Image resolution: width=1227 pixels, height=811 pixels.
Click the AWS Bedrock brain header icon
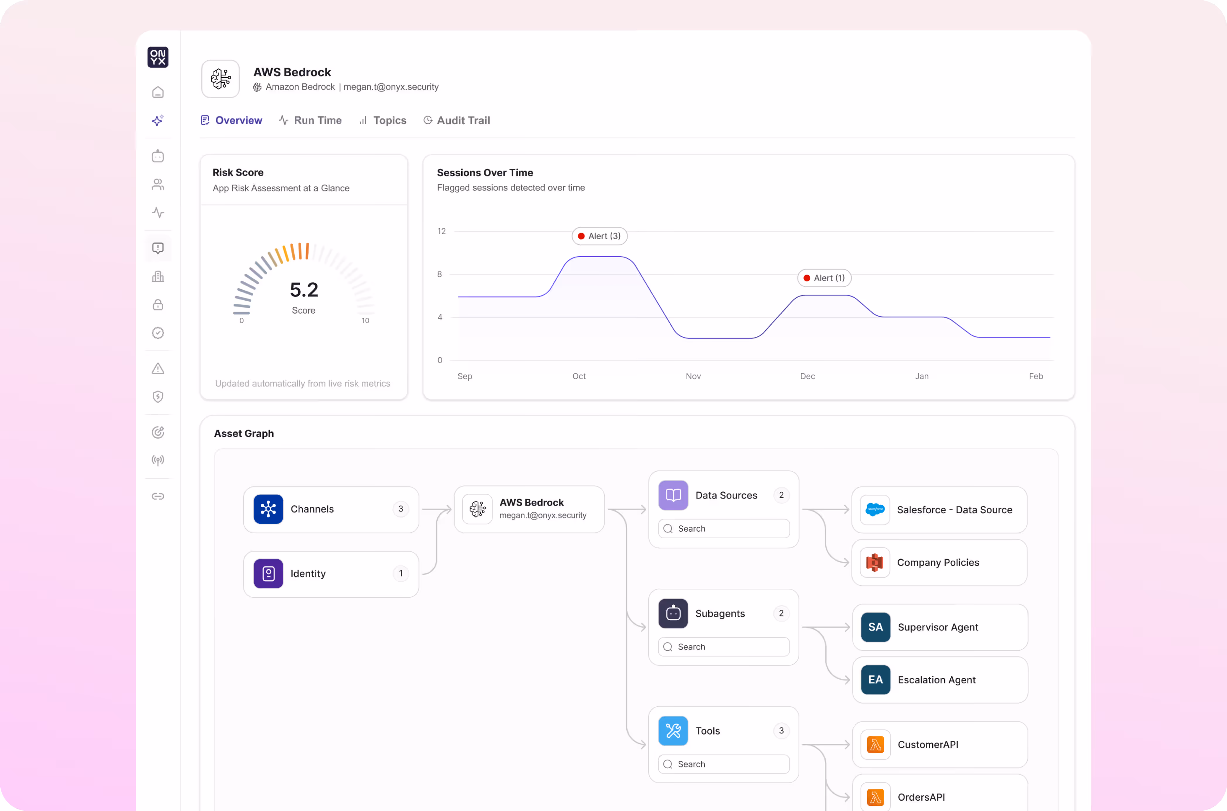[x=220, y=79]
